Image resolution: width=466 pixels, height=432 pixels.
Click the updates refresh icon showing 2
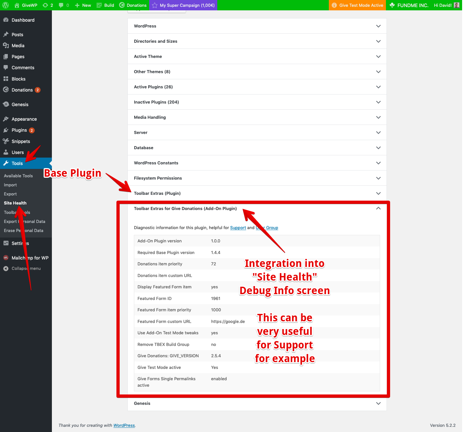(45, 5)
